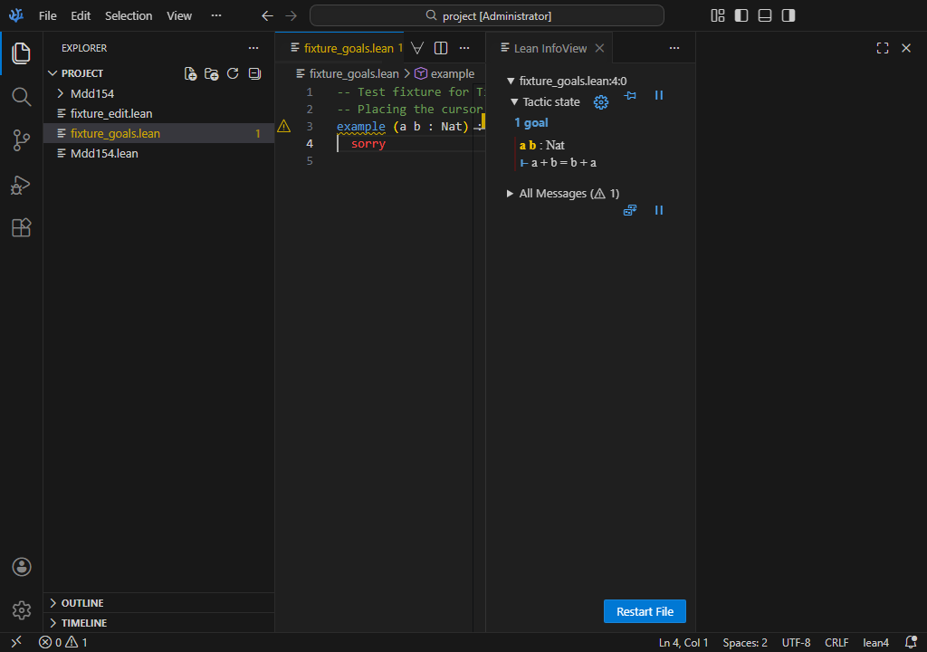This screenshot has width=927, height=652.
Task: Open the Source Control view
Action: pyautogui.click(x=21, y=140)
